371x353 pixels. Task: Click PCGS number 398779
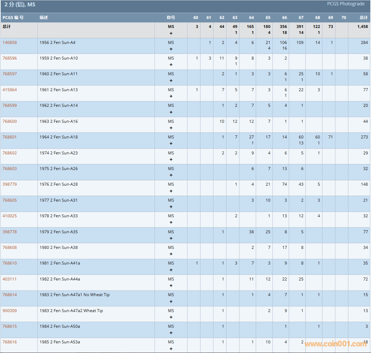coord(10,184)
